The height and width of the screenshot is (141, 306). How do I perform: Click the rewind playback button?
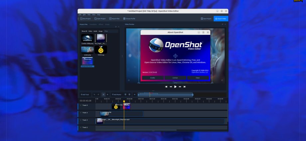(171, 87)
